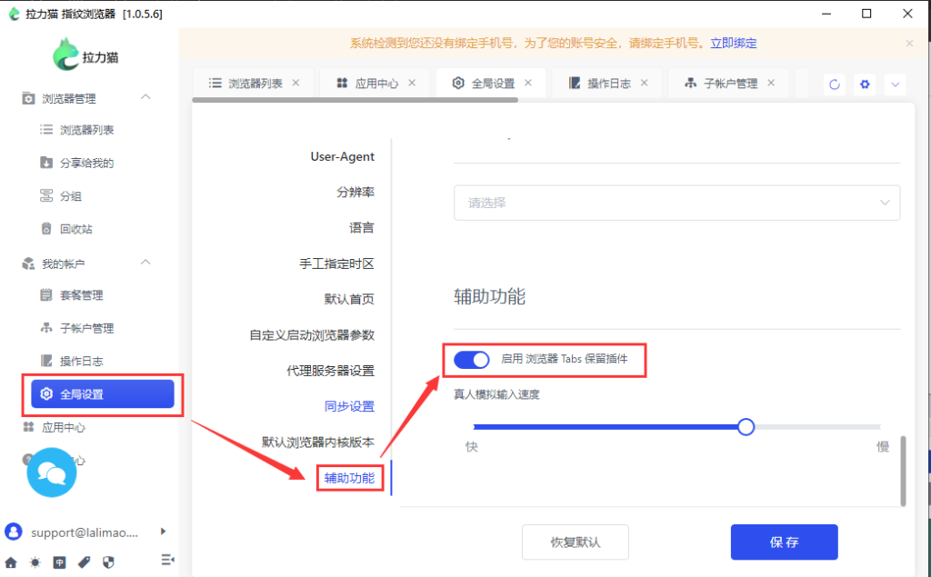
Task: Click the blue user avatar icon
Action: [13, 532]
